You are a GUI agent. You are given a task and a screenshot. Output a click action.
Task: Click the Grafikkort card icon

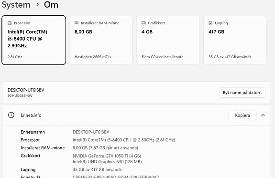(x=143, y=23)
